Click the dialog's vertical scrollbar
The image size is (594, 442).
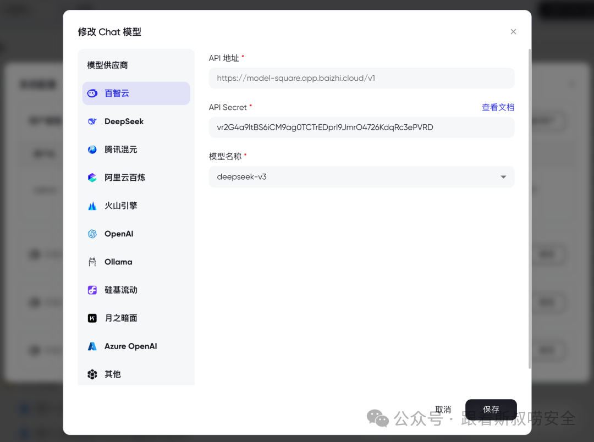530,208
